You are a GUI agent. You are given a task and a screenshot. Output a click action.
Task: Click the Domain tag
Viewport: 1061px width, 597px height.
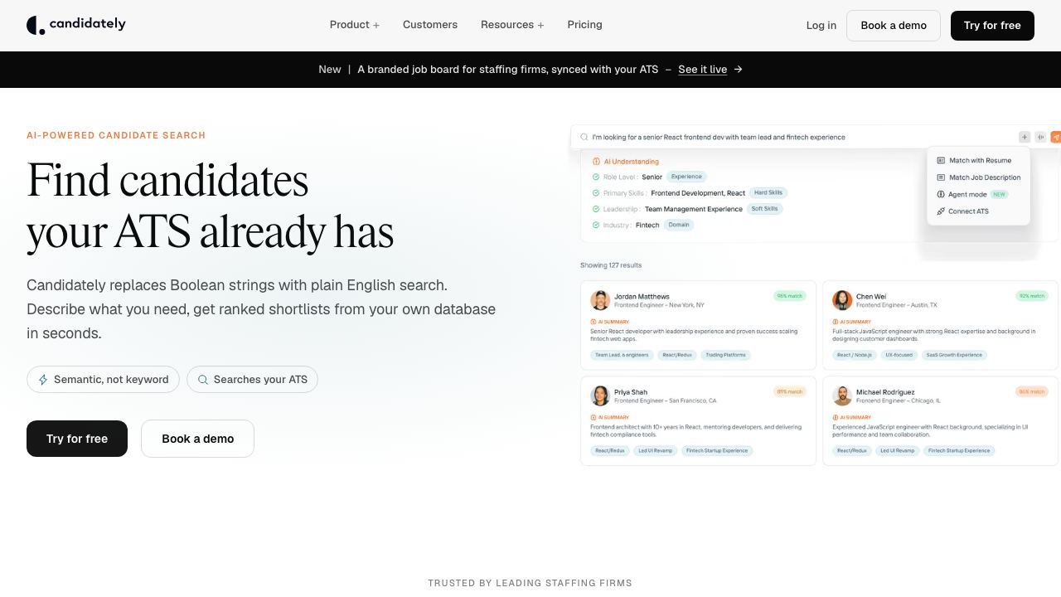tap(679, 225)
